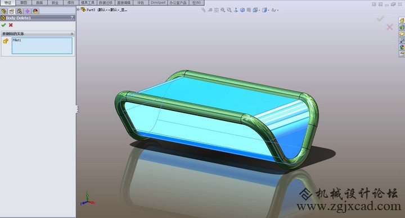
Task: Switch to the DimXpert ribbon tab
Action: 158,3
